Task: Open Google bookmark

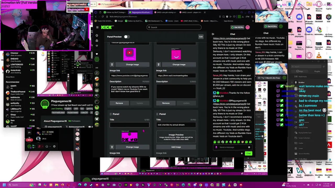Action: click(x=119, y=21)
